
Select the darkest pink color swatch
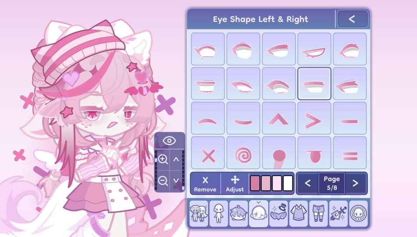255,183
